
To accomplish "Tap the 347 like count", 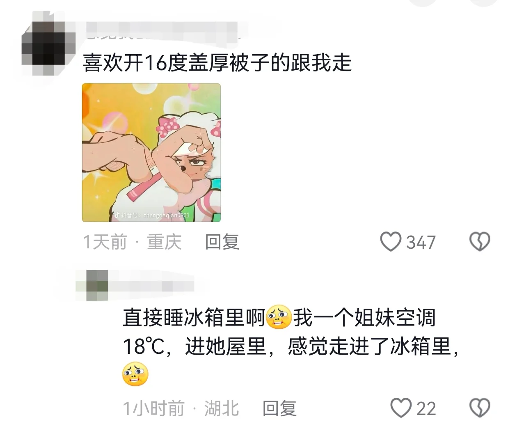I will [421, 242].
